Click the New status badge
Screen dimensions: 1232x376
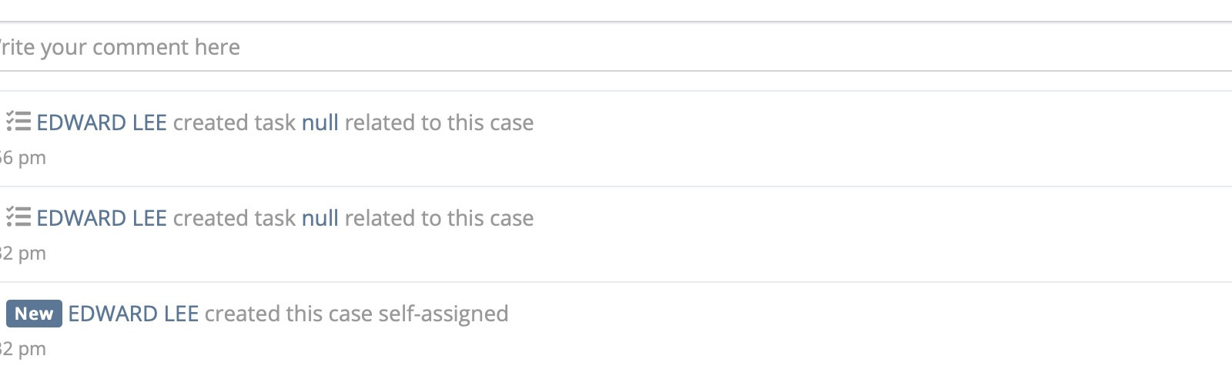34,314
